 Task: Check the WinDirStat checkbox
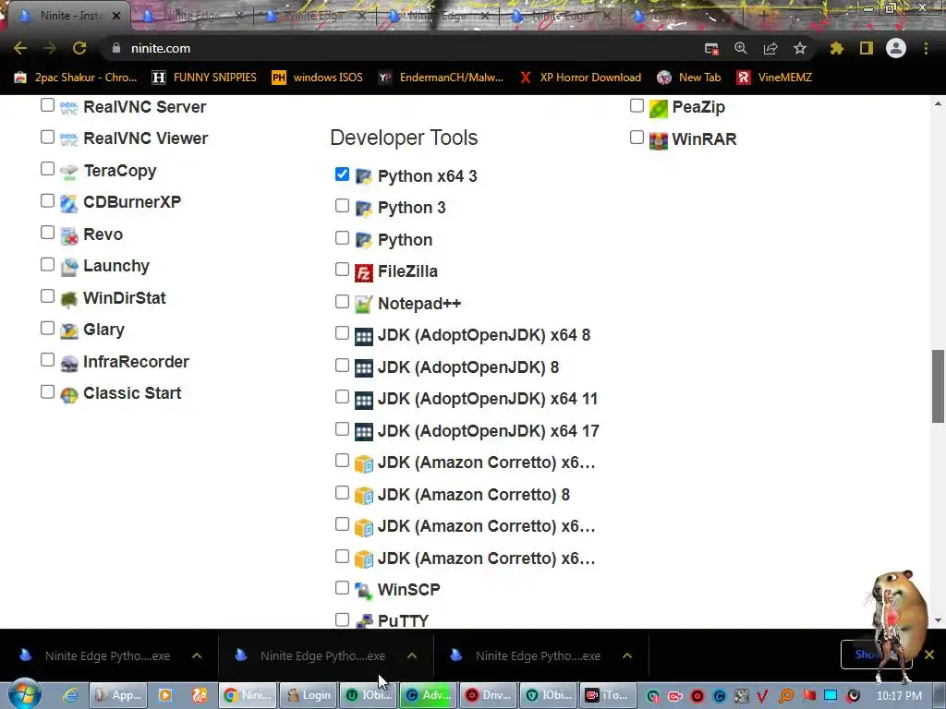point(47,296)
